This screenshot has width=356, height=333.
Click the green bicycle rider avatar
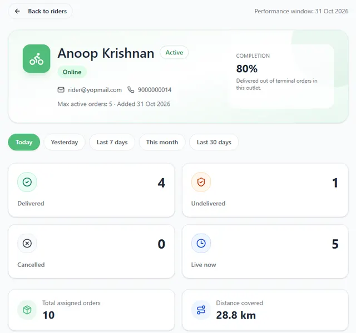coord(36,59)
